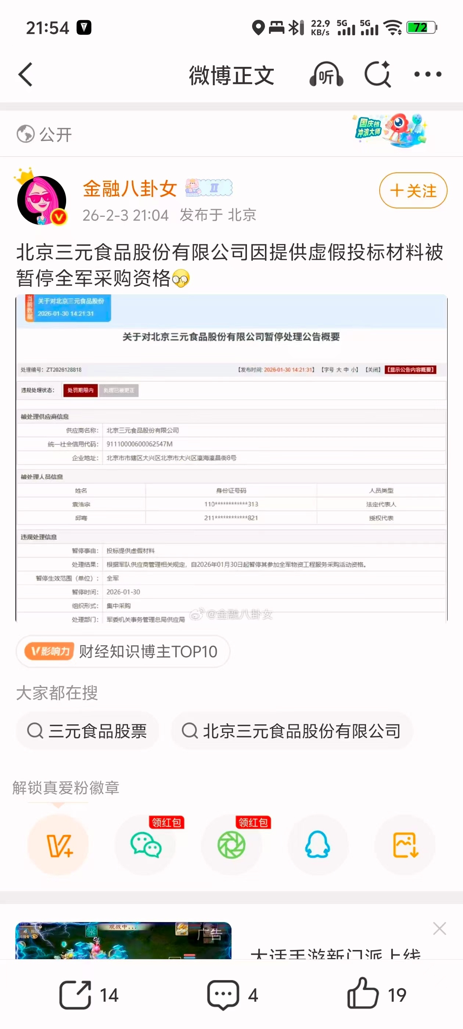Close the advertisement with X
The height and width of the screenshot is (1029, 463).
point(439,928)
